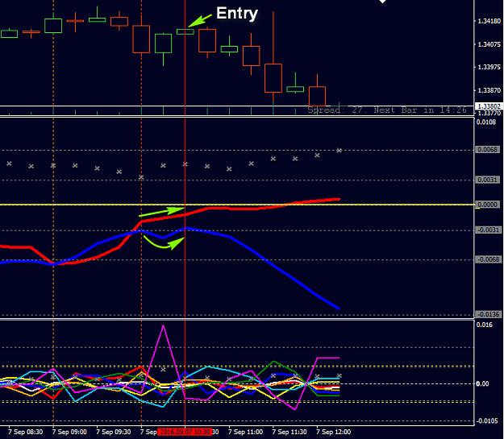Select the positive 0.0031 level label
Screen dimensions: 504x439
488,180
